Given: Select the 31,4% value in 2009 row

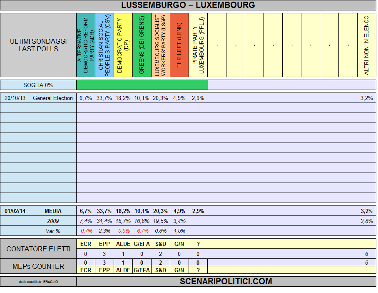Looking at the screenshot, I should tap(104, 221).
